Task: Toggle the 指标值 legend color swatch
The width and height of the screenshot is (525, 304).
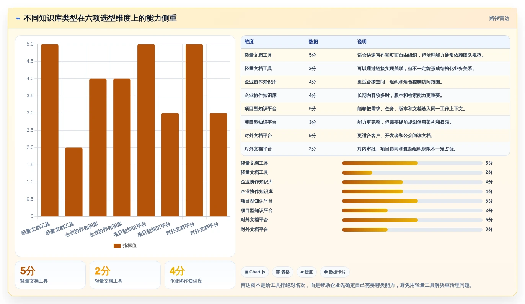Action: tap(117, 246)
